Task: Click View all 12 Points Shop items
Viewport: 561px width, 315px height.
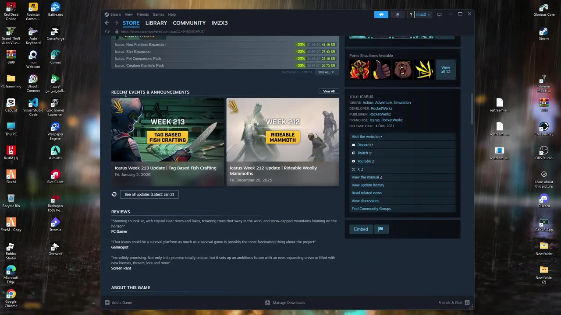Action: pyautogui.click(x=445, y=70)
